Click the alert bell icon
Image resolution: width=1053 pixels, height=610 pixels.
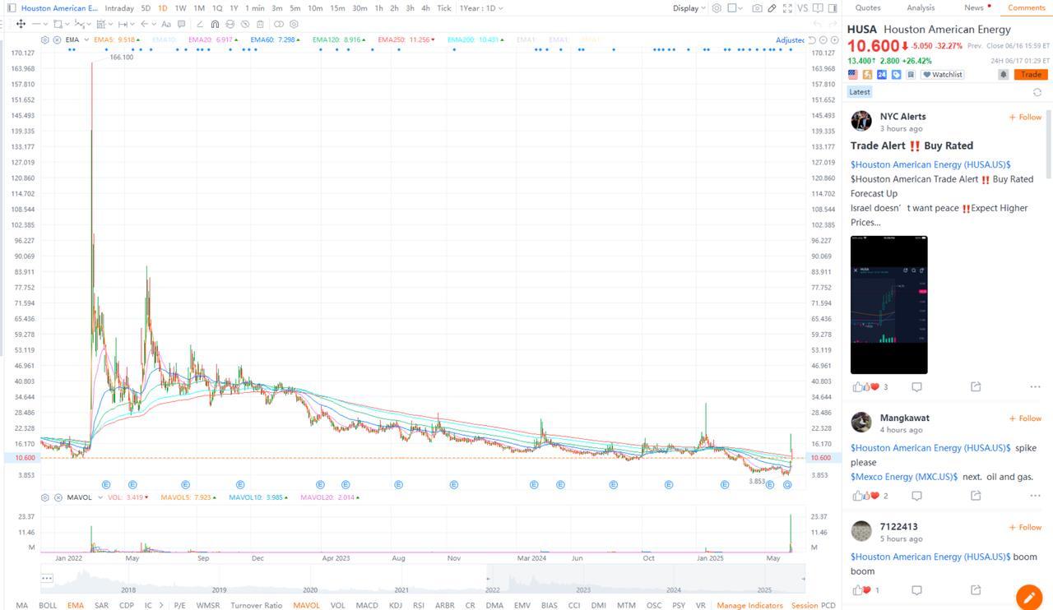click(1004, 74)
